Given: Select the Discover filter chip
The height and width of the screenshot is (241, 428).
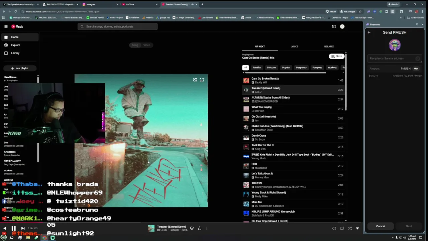Looking at the screenshot, I should (272, 68).
